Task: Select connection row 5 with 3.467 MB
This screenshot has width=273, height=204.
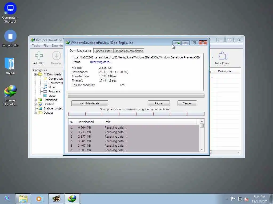Action: [x=134, y=146]
